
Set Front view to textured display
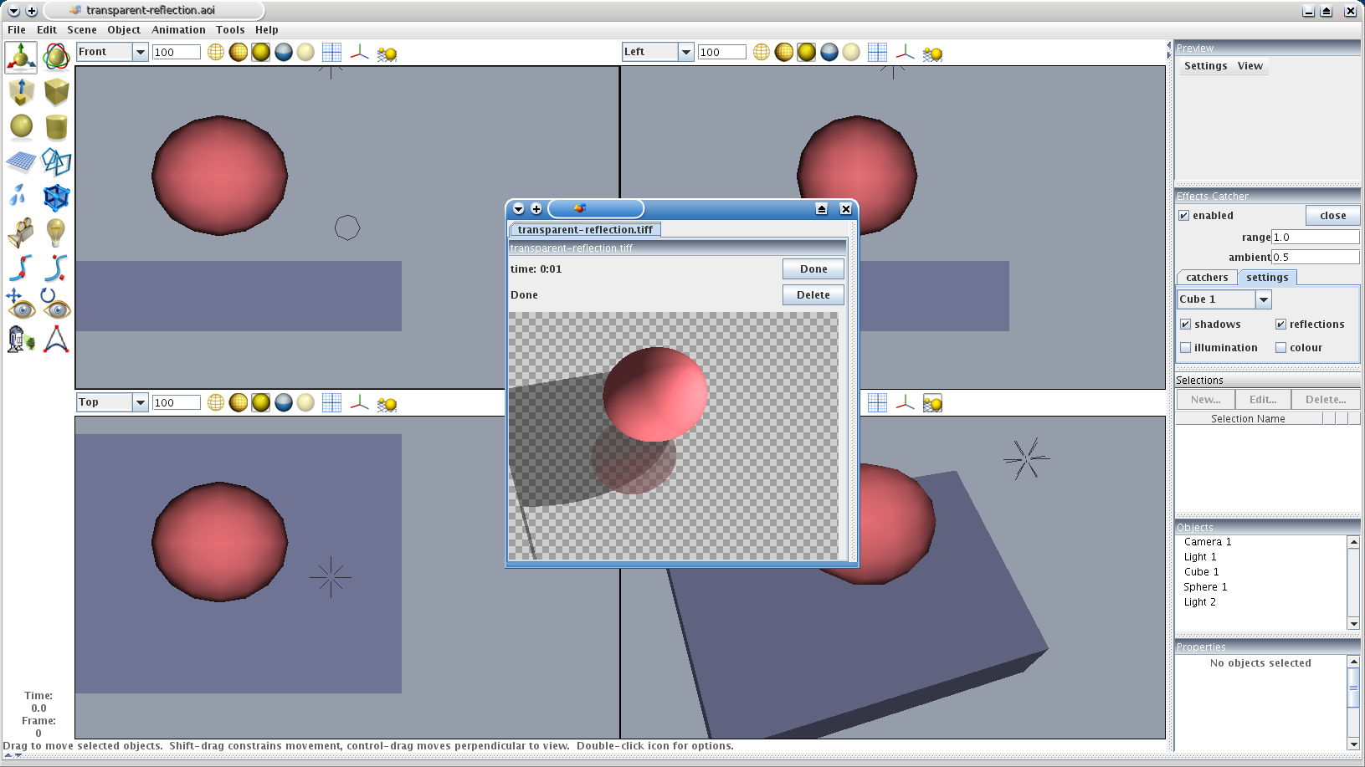[284, 52]
